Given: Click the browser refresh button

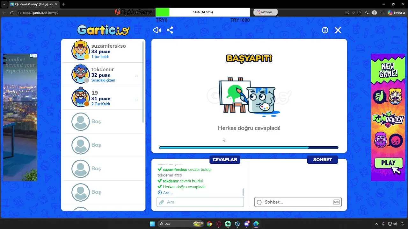Looking at the screenshot, I should coord(12,13).
